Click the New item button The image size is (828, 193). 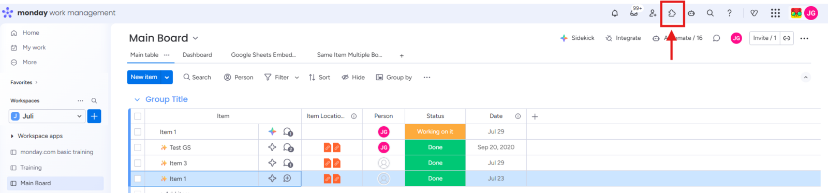tap(144, 77)
